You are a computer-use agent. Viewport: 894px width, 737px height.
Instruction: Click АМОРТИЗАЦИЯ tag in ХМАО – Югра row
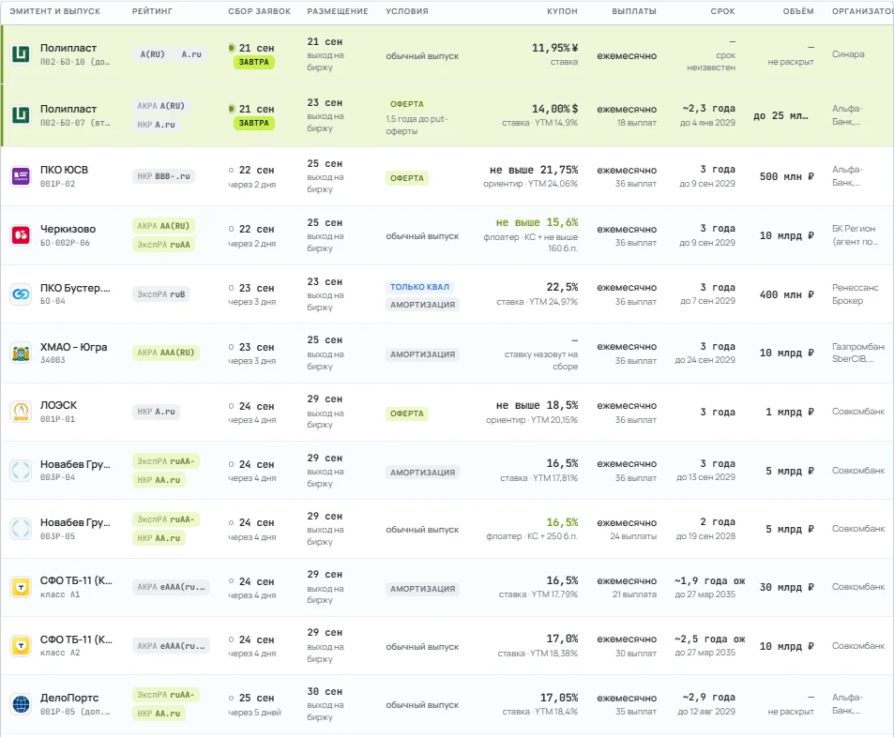422,354
